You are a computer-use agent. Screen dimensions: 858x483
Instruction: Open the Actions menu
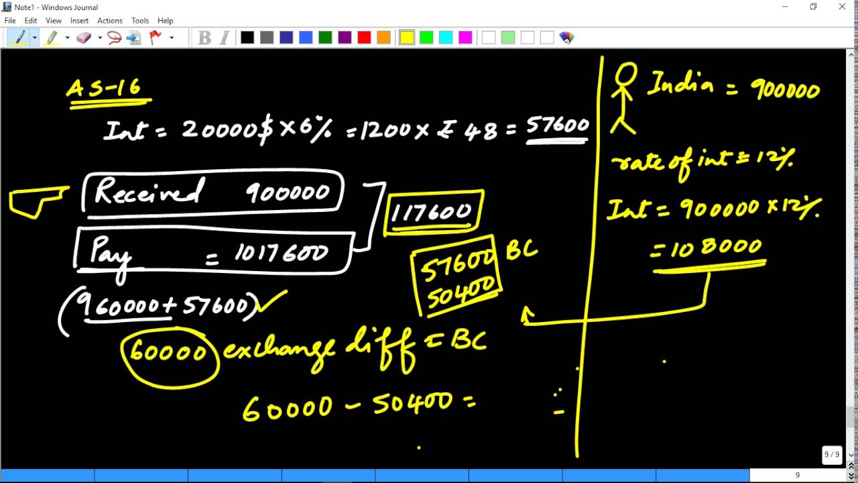coord(110,21)
